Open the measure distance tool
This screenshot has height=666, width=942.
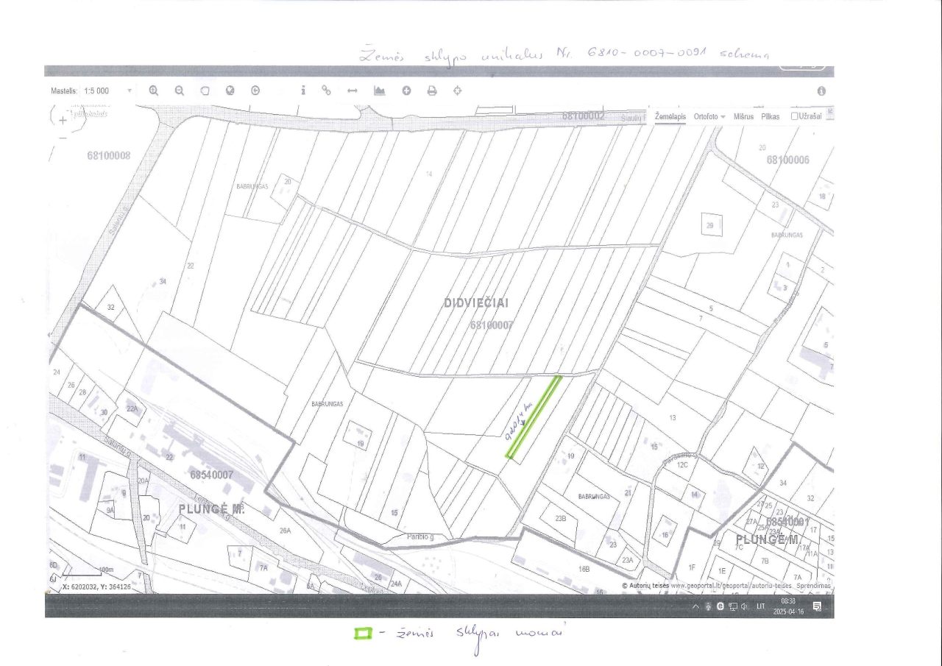pyautogui.click(x=352, y=91)
